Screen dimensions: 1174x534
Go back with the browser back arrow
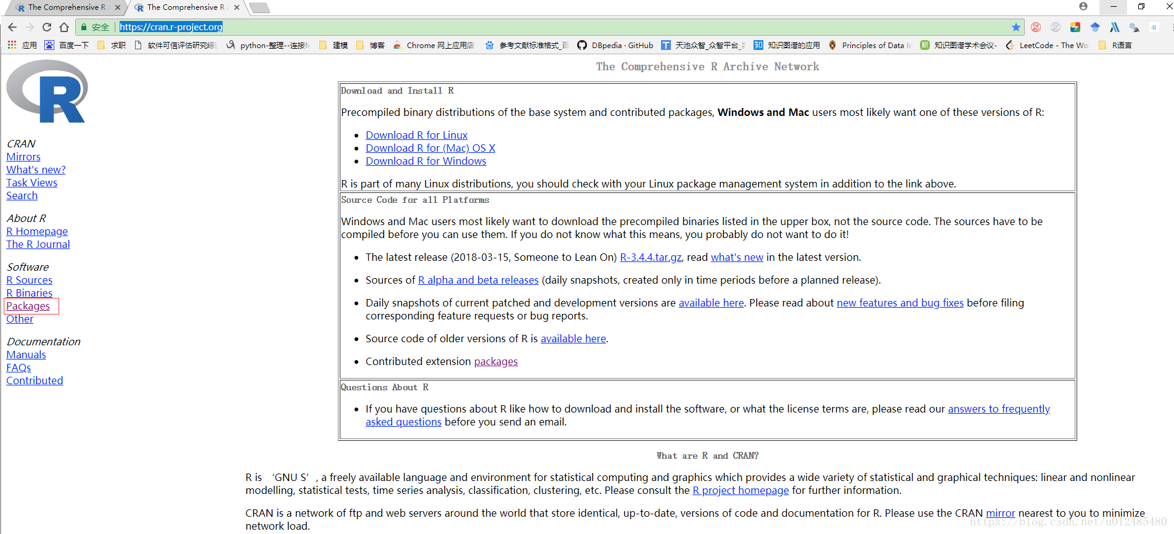[12, 27]
